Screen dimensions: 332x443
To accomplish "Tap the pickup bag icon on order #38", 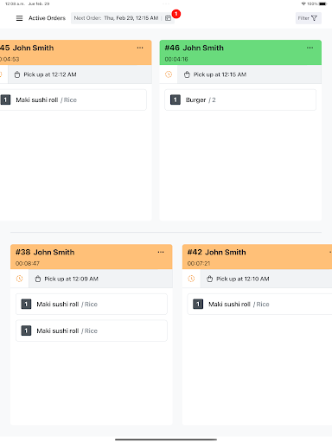I will 38,279.
